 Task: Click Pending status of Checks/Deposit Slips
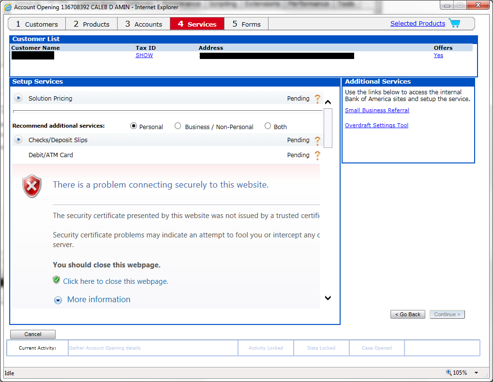(298, 140)
